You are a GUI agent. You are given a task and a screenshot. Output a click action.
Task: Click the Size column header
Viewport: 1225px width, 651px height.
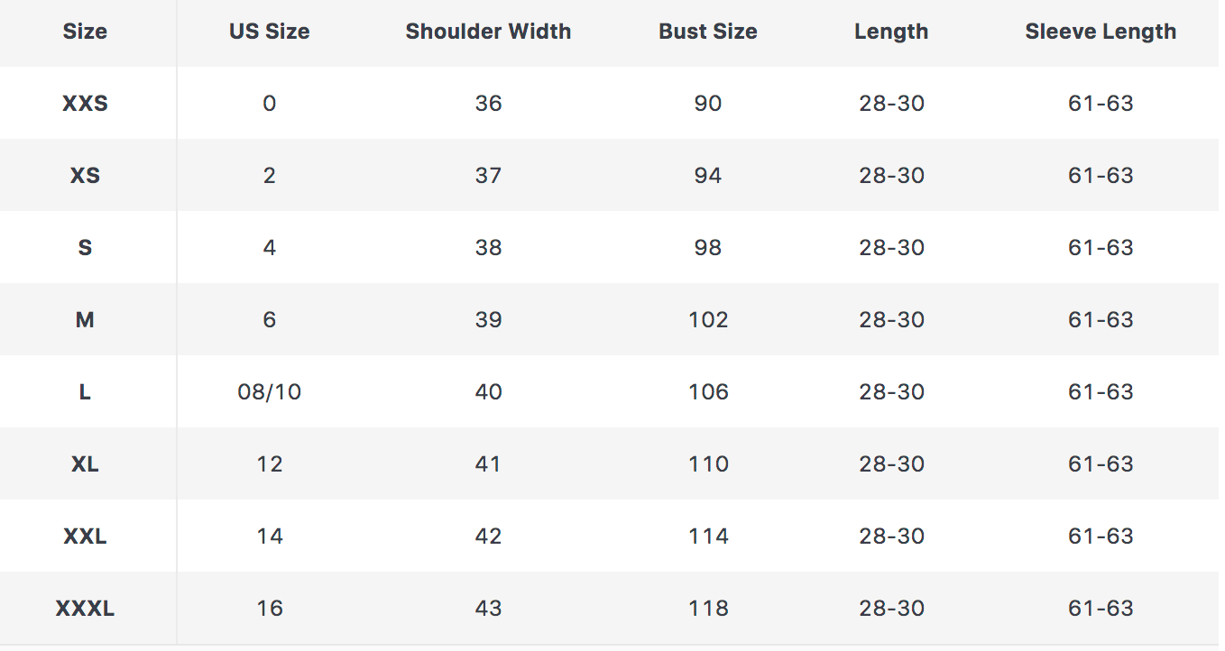pos(85,32)
